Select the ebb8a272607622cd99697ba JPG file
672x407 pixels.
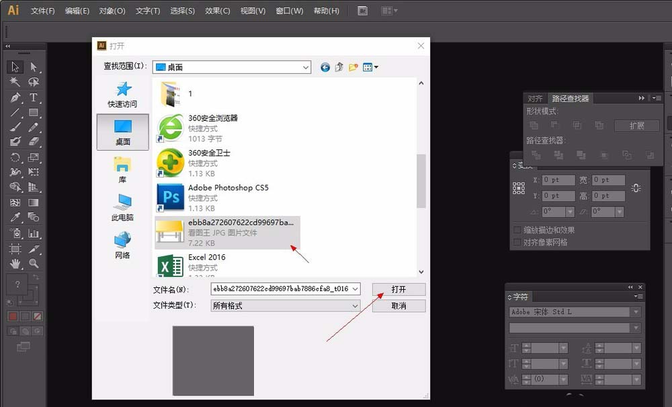(228, 233)
